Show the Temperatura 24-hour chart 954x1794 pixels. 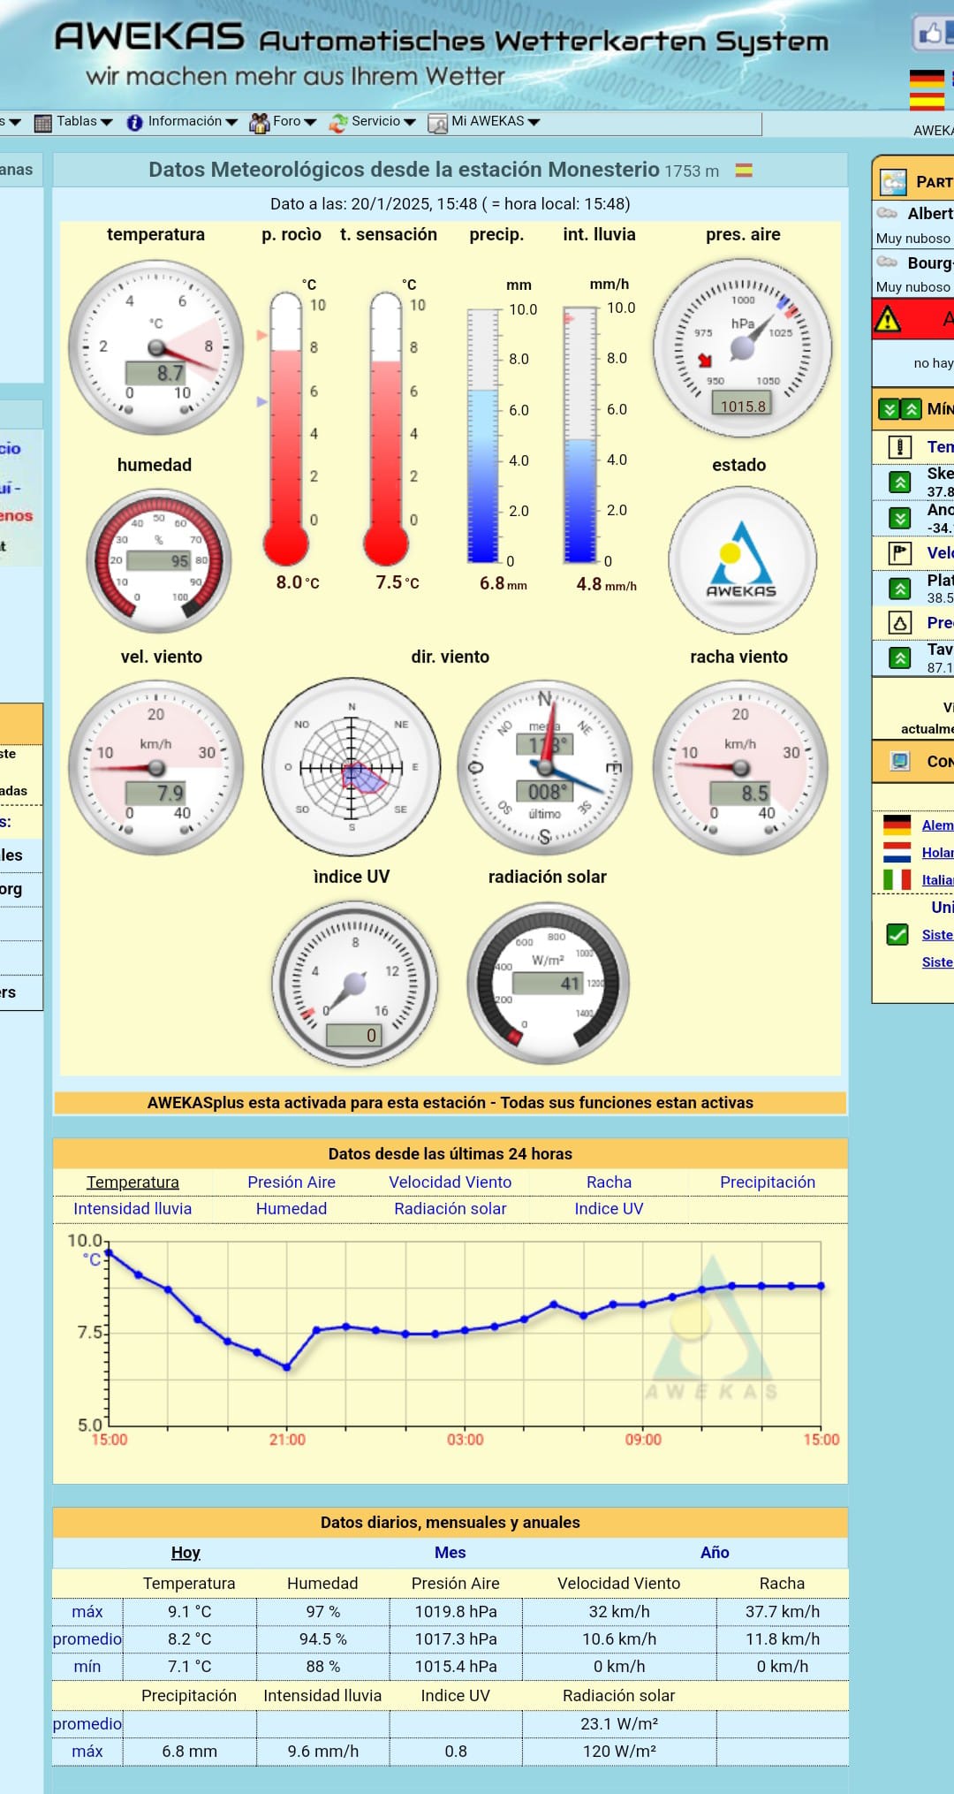[x=132, y=1182]
